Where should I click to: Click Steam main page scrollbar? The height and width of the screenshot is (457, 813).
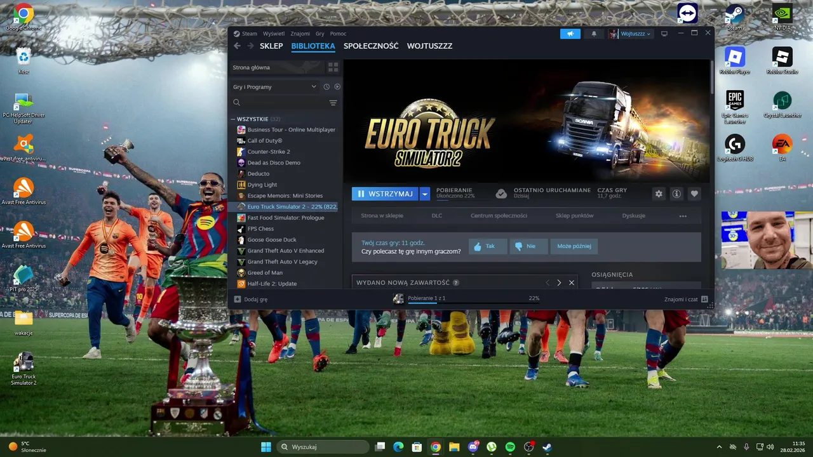coord(711,76)
